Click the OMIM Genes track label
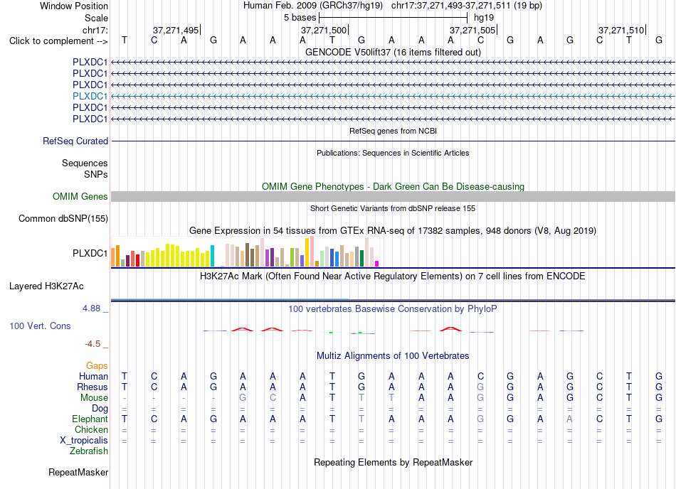676x489 pixels. (80, 196)
